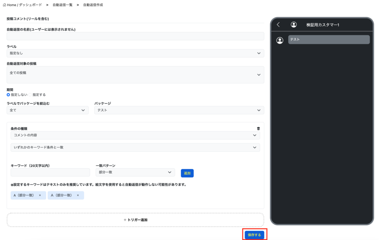Viewport: 379px width, 240px height.
Task: Expand the 自動返信対象の投稿 dropdown
Action: pyautogui.click(x=135, y=75)
